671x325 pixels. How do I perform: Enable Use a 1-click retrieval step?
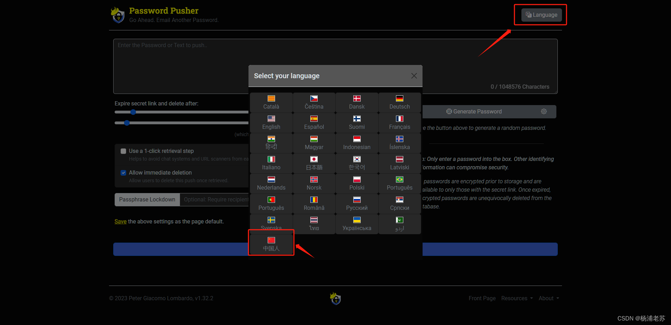pyautogui.click(x=123, y=151)
